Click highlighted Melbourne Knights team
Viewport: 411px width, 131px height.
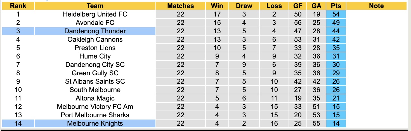[x=95, y=123]
